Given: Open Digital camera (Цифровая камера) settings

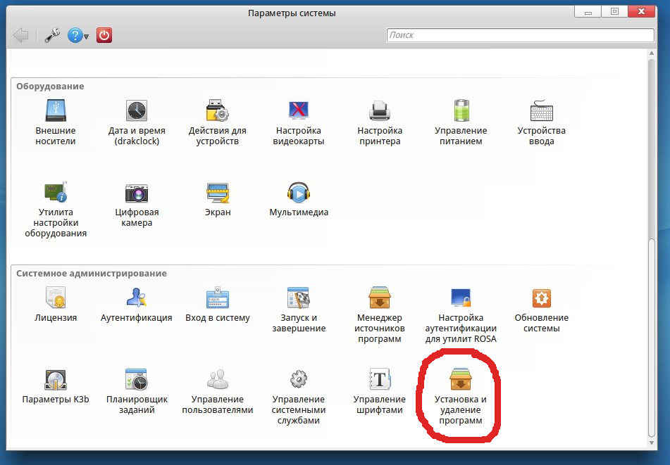Looking at the screenshot, I should click(137, 205).
